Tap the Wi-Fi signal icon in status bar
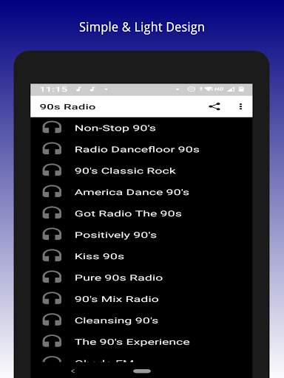 pyautogui.click(x=208, y=89)
